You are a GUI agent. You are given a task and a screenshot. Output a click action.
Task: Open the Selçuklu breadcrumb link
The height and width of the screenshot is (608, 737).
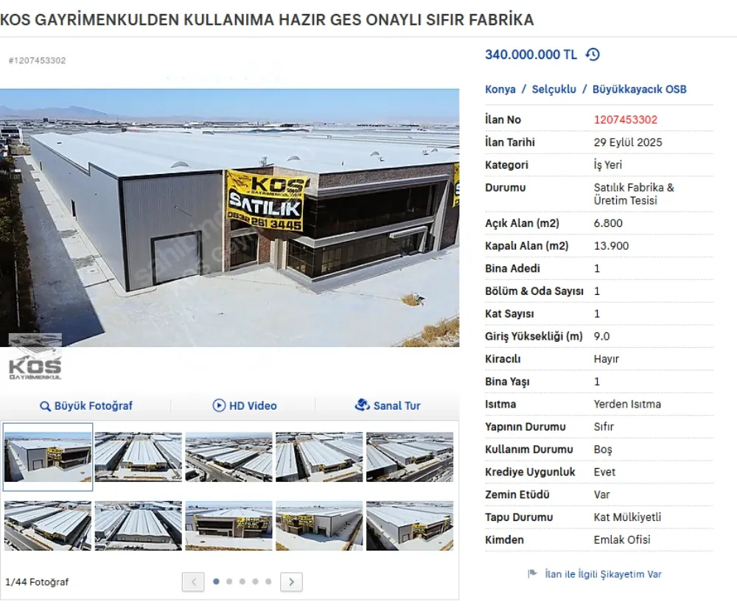553,89
